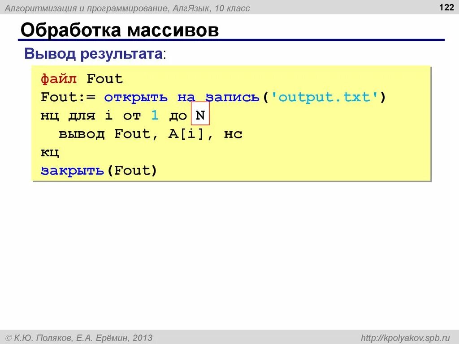The width and height of the screenshot is (459, 344).
Task: Click the "закрыть(Fout)" line
Action: coord(99,170)
